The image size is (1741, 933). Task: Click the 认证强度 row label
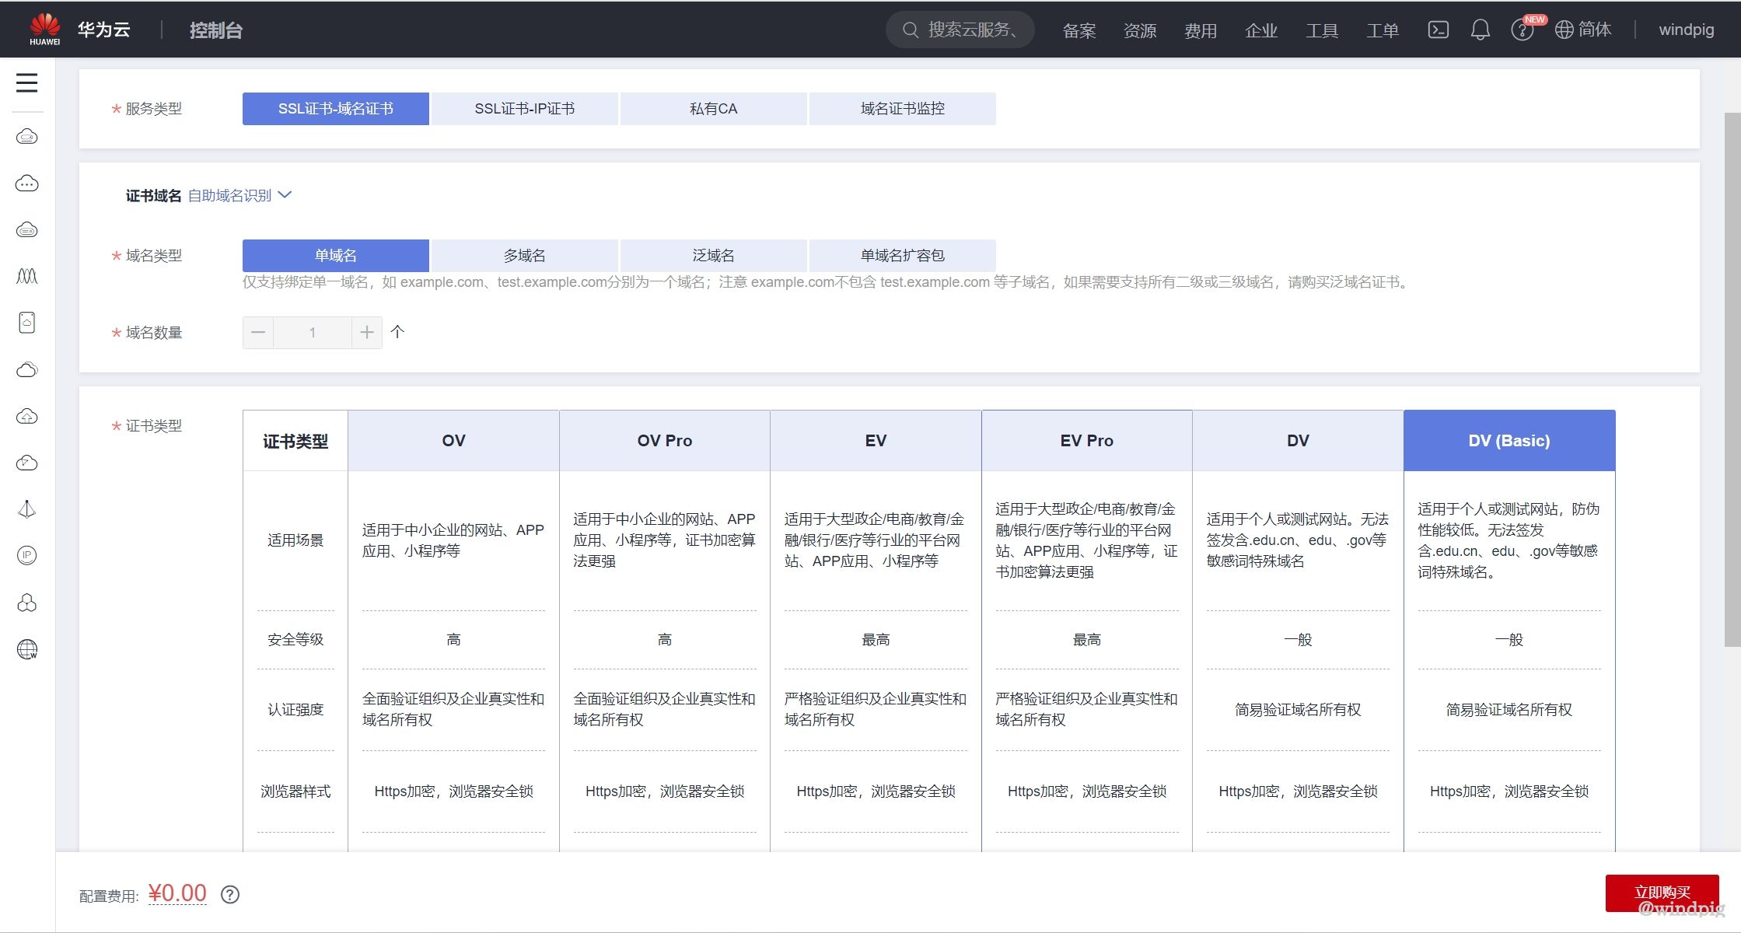tap(295, 710)
